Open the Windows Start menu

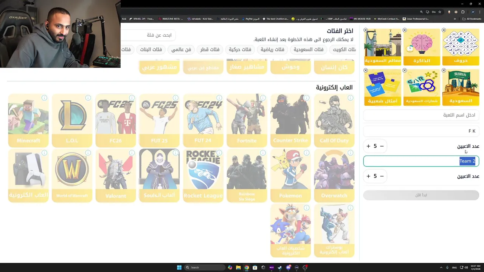point(179,267)
